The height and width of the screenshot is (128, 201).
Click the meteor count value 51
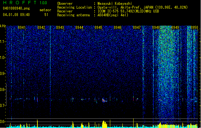click(46, 15)
